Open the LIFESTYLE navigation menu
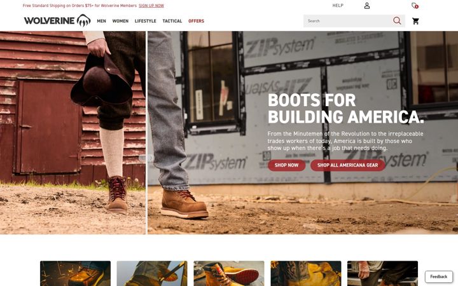The height and width of the screenshot is (286, 458). (145, 21)
